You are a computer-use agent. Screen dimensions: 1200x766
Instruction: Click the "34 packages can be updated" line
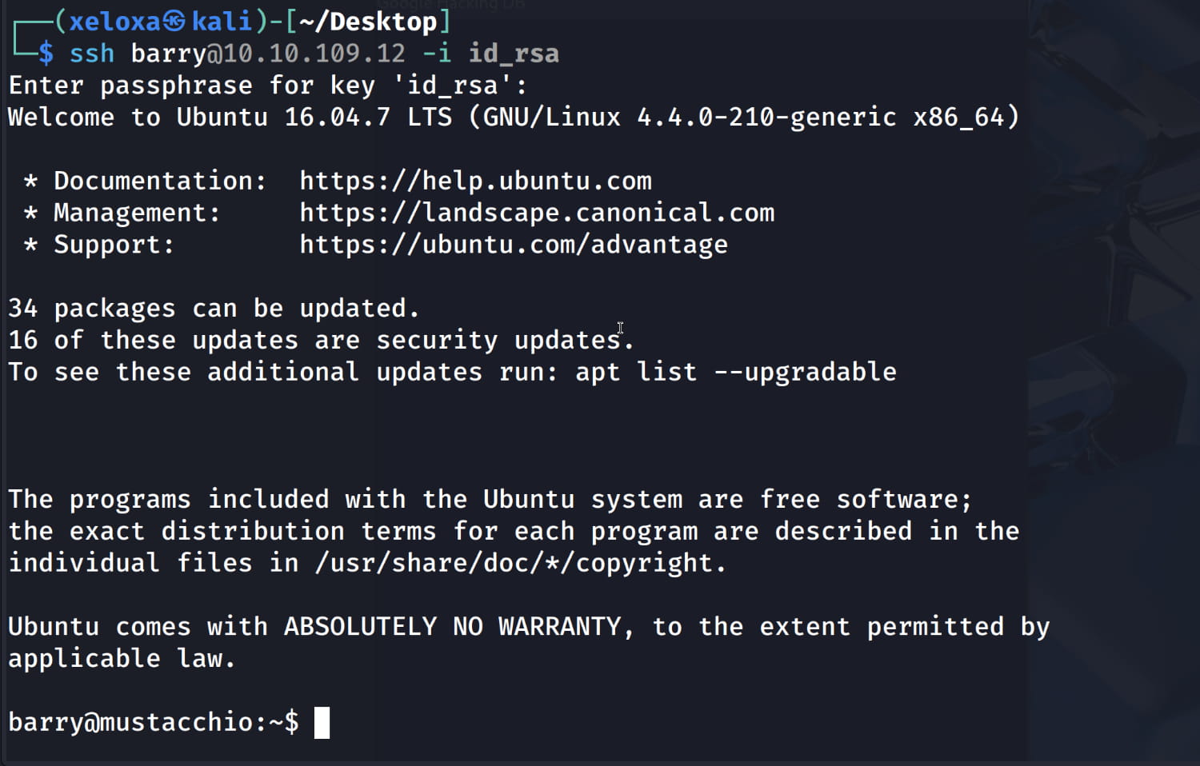click(x=214, y=309)
